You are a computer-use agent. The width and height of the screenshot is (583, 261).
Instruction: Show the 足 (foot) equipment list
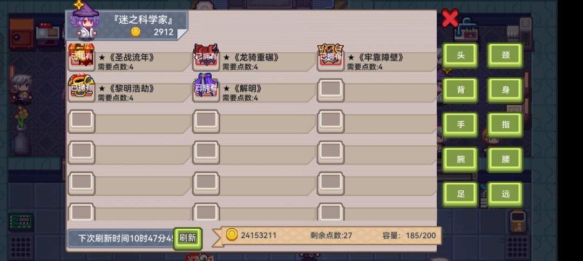[x=460, y=194]
